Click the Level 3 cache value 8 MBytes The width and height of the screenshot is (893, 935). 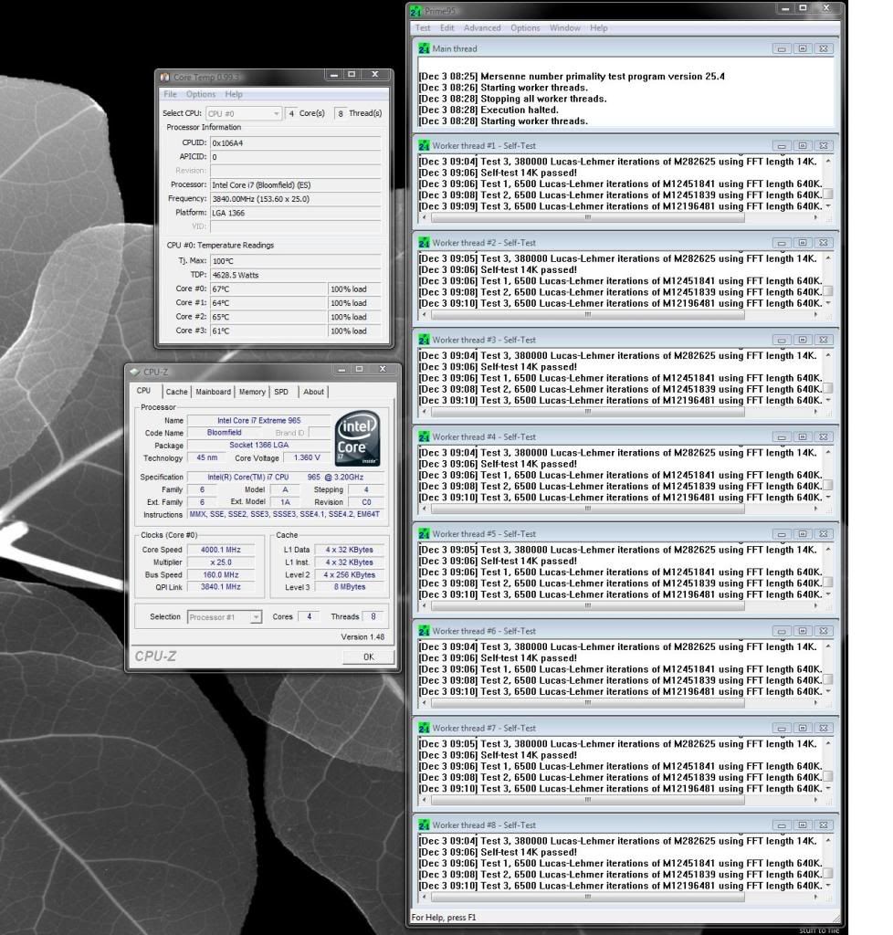point(350,587)
